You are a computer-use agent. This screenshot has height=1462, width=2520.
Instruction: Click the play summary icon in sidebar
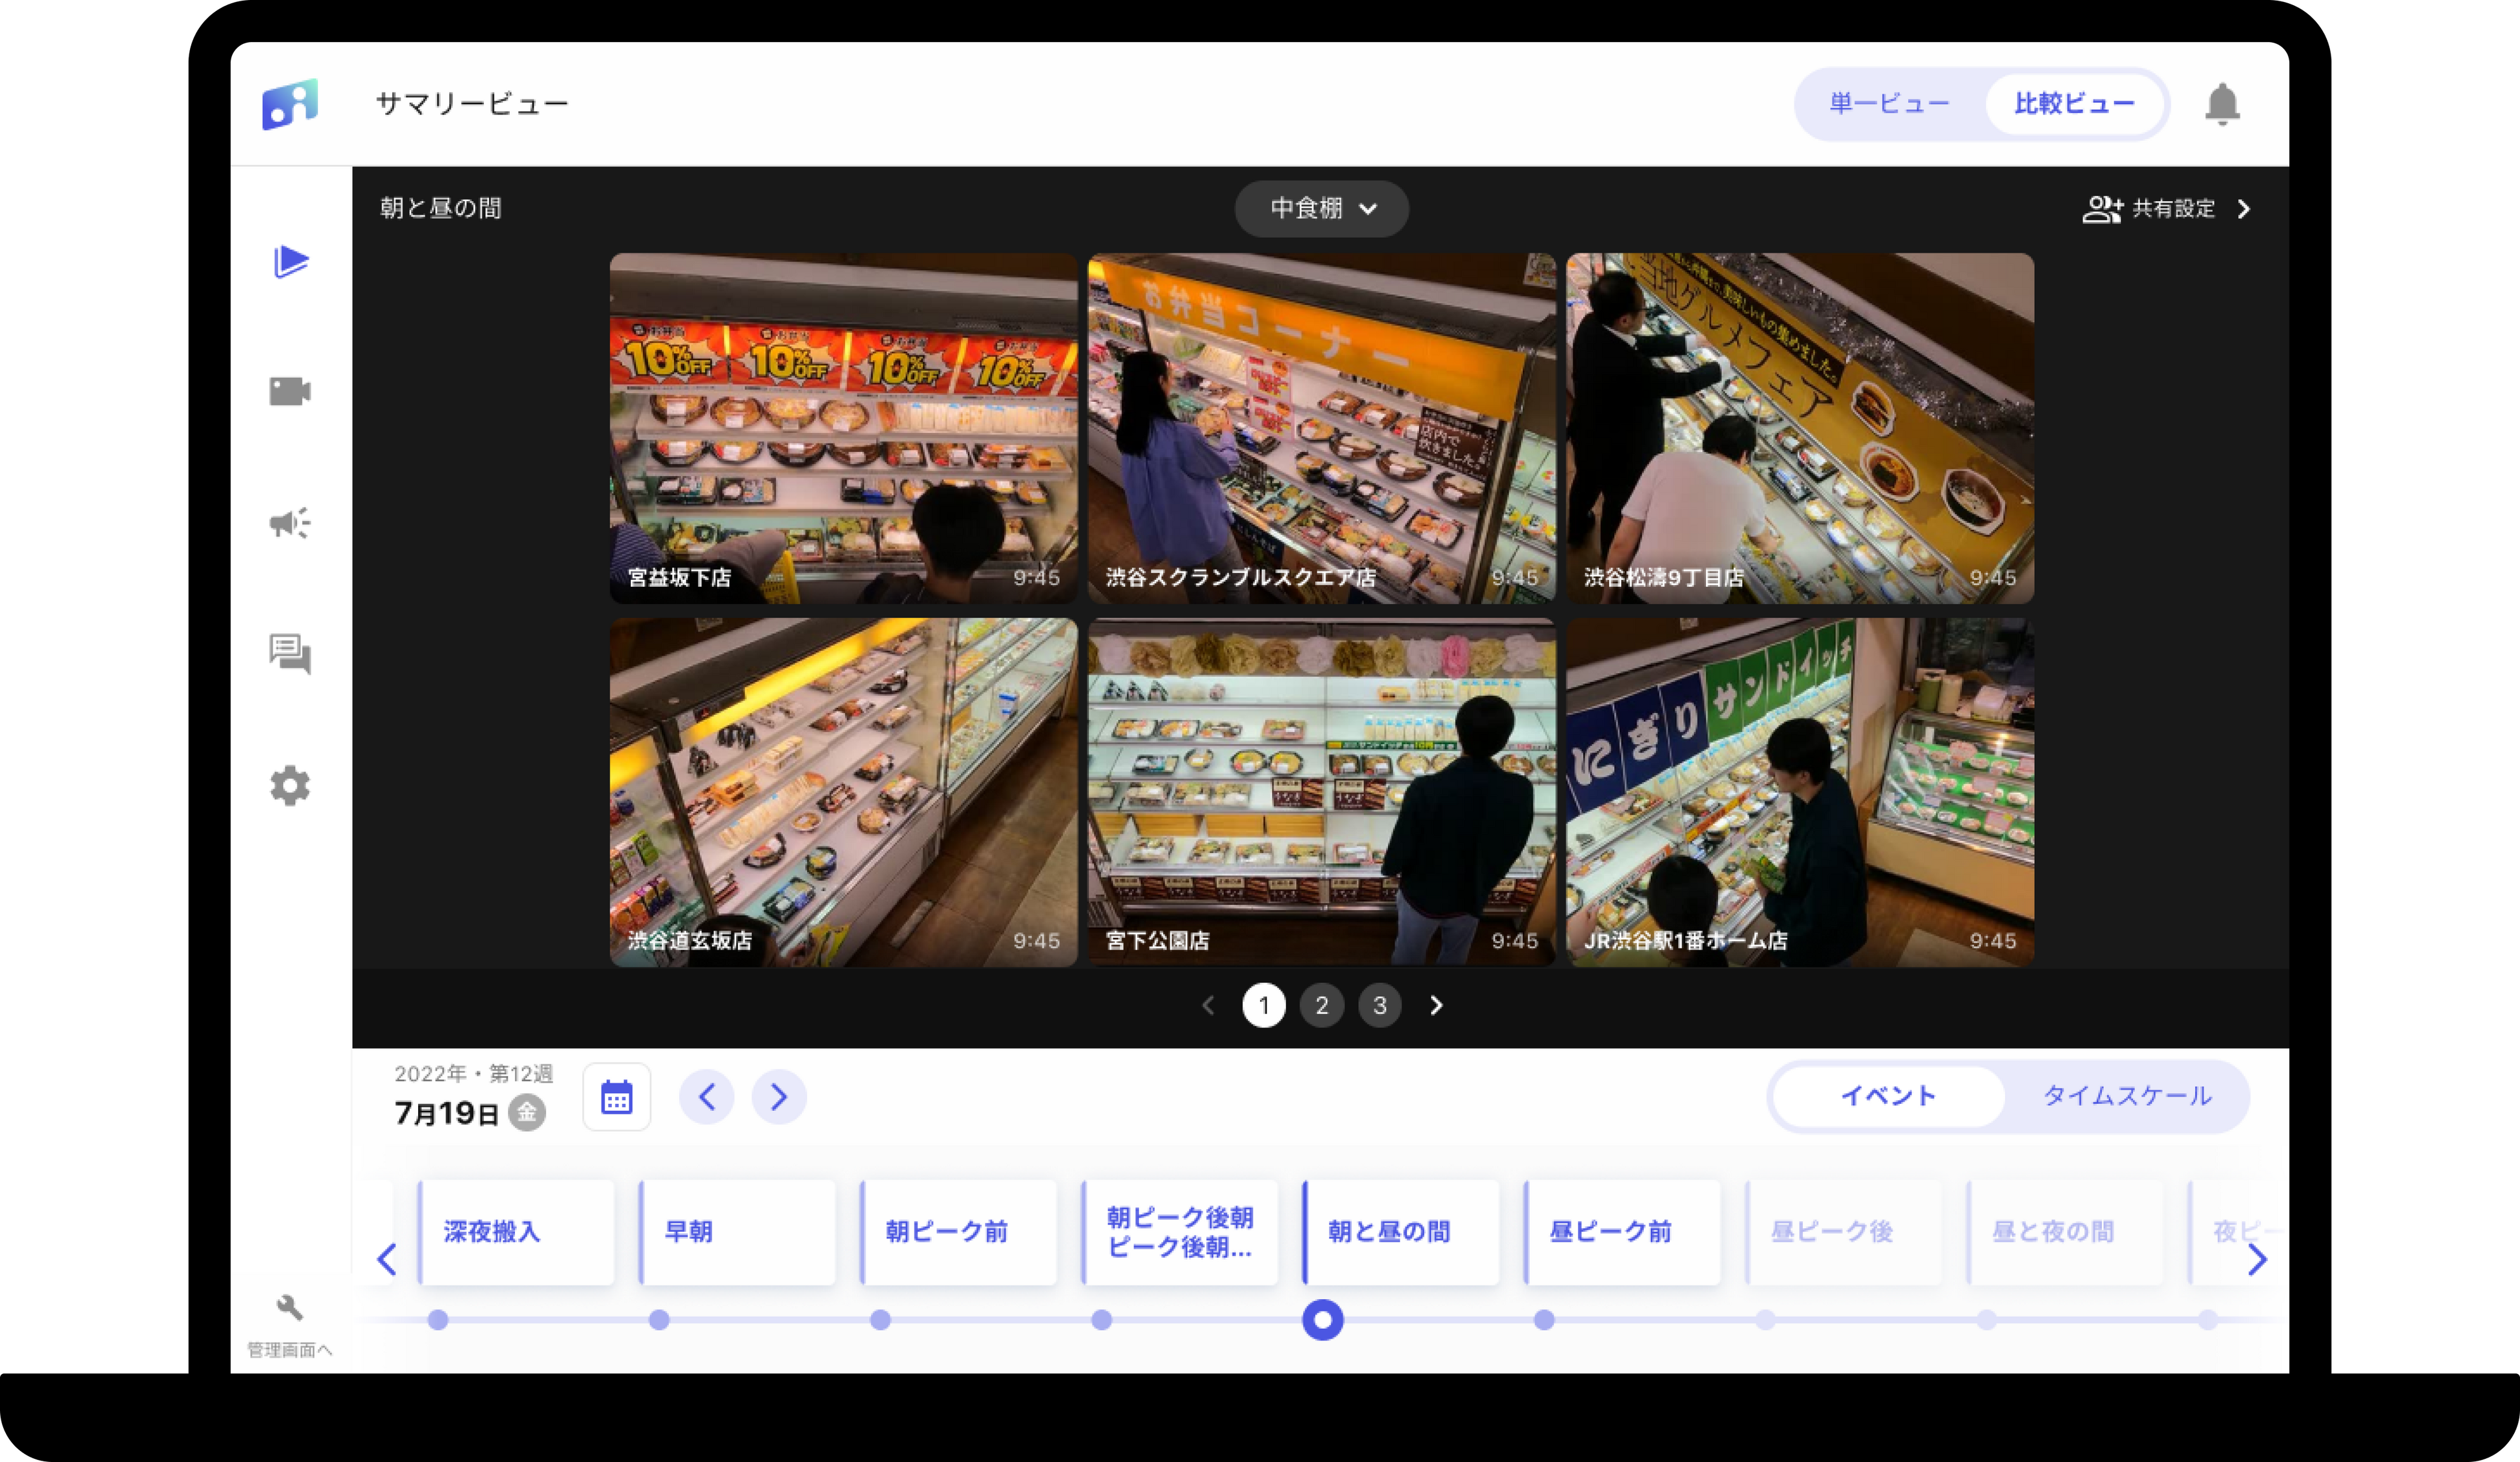coord(290,261)
